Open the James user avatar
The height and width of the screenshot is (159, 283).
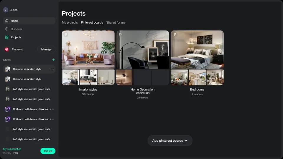pos(6,10)
